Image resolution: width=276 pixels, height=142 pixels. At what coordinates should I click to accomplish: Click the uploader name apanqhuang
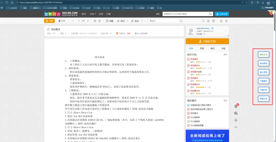[x=203, y=28]
